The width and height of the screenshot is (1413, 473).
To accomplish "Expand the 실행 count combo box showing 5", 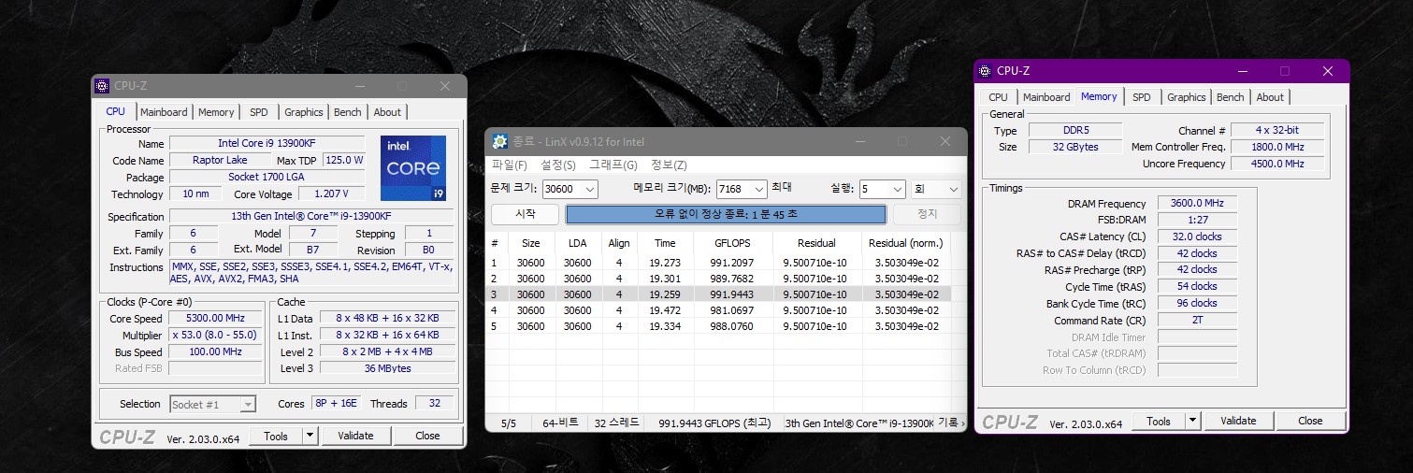I will click(896, 190).
